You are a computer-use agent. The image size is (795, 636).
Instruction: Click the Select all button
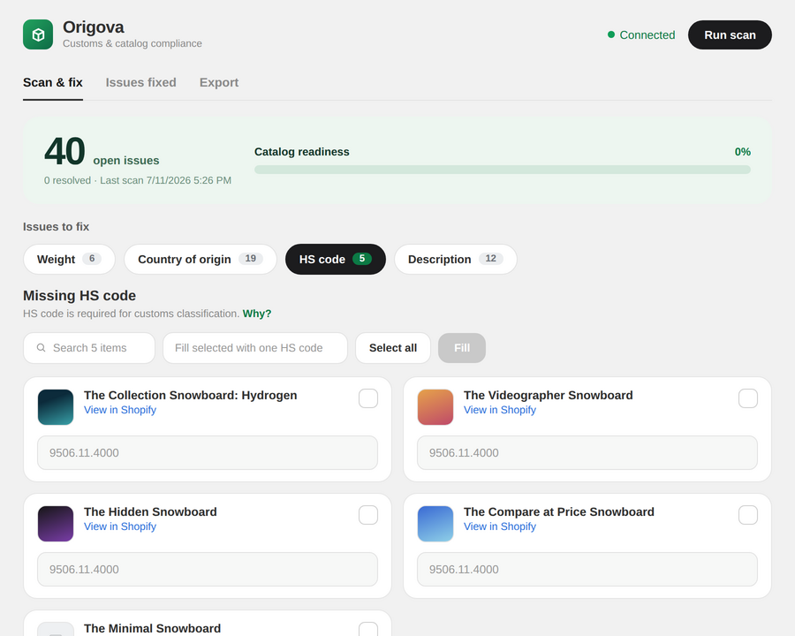393,348
